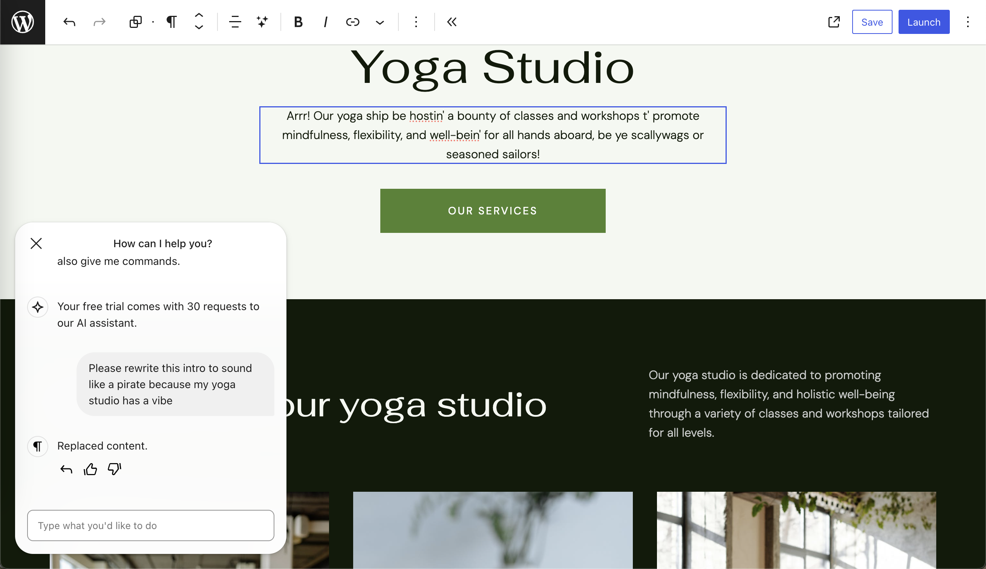The image size is (986, 569).
Task: Click the Save button
Action: click(x=872, y=22)
